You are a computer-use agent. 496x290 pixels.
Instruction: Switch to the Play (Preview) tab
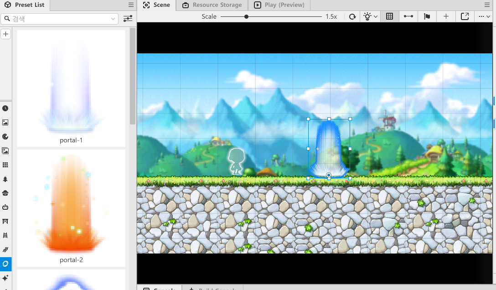[x=279, y=5]
